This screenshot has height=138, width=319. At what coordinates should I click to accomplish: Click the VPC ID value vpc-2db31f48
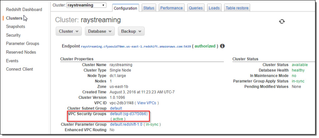122,103
